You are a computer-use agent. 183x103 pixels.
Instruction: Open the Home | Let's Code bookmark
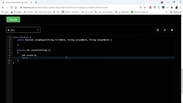pos(43,12)
